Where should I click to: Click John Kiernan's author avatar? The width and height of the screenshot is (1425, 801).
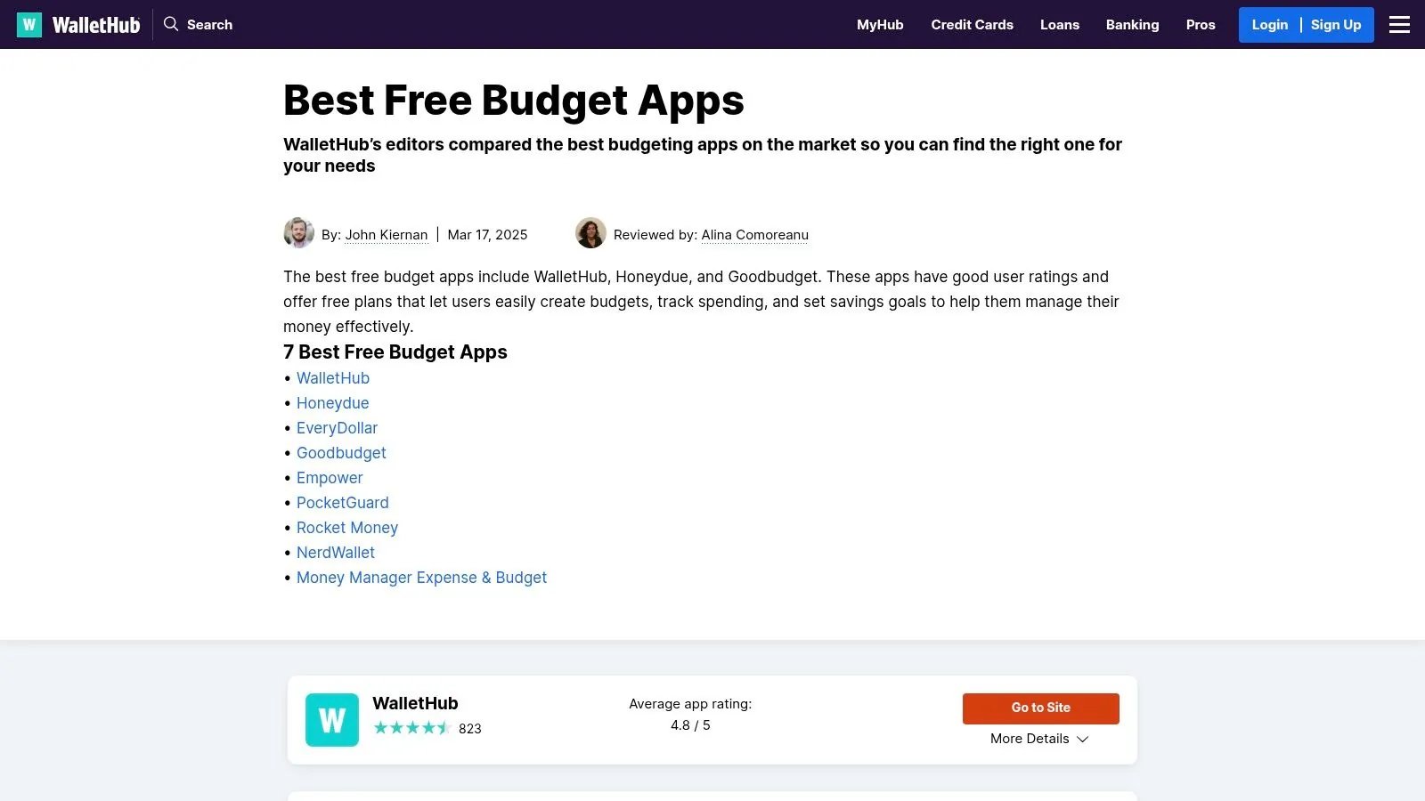pyautogui.click(x=298, y=233)
